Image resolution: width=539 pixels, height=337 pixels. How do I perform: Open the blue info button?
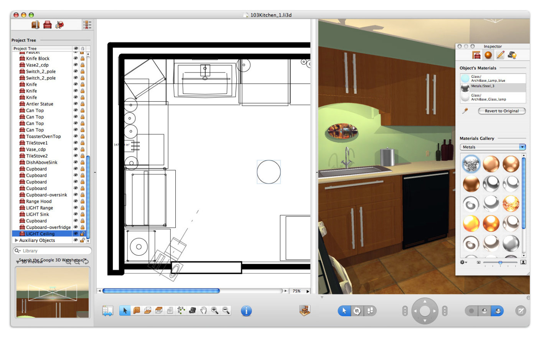246,311
